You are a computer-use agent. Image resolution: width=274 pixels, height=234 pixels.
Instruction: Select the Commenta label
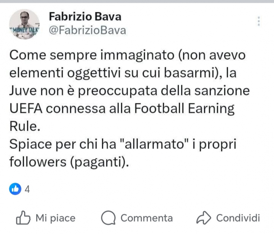click(x=146, y=218)
